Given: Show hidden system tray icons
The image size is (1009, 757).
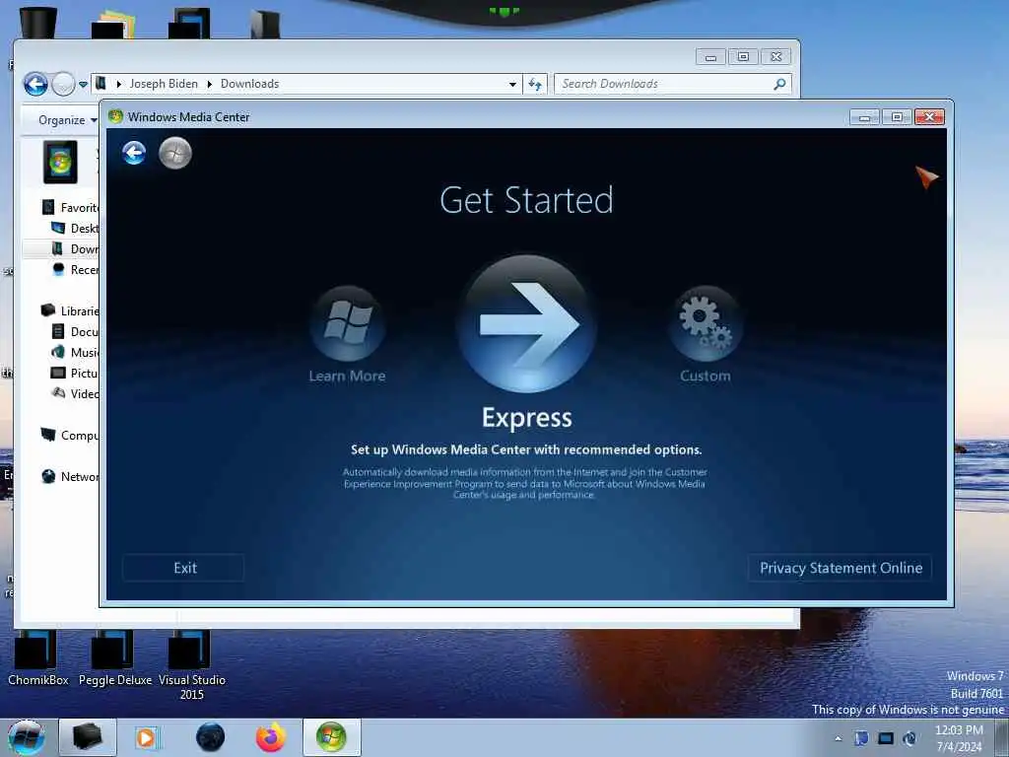Looking at the screenshot, I should 838,738.
